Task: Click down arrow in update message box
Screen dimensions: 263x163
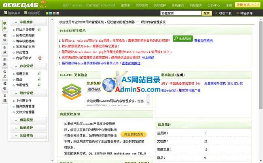Action: [x=148, y=103]
